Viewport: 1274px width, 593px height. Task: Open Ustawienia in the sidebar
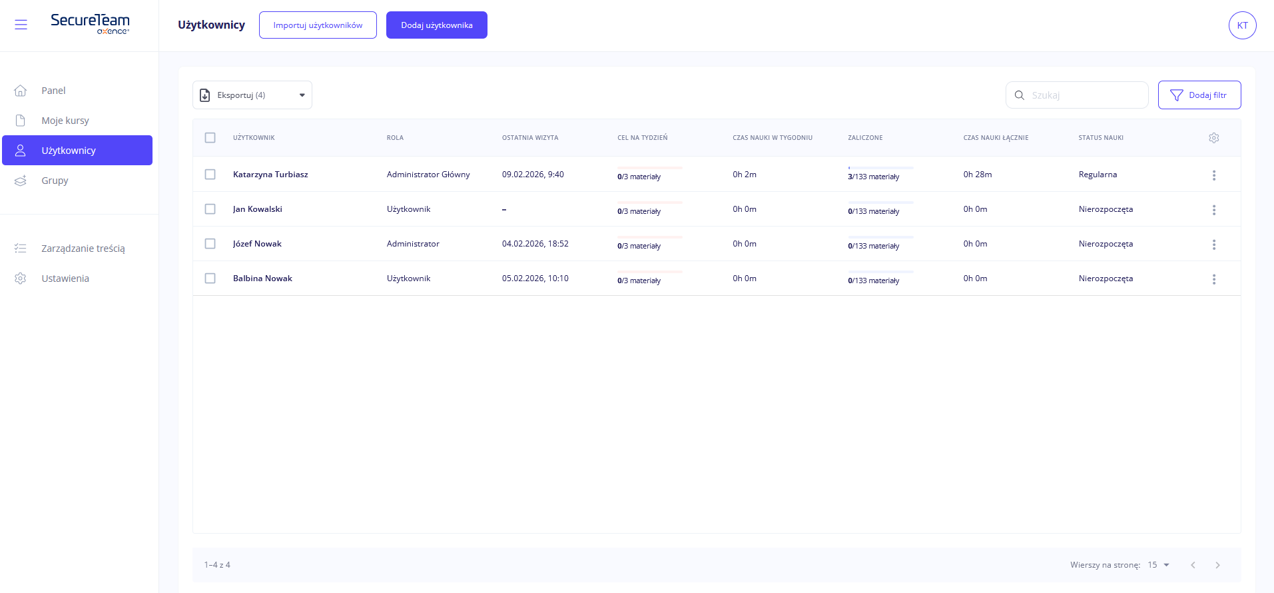pos(65,279)
